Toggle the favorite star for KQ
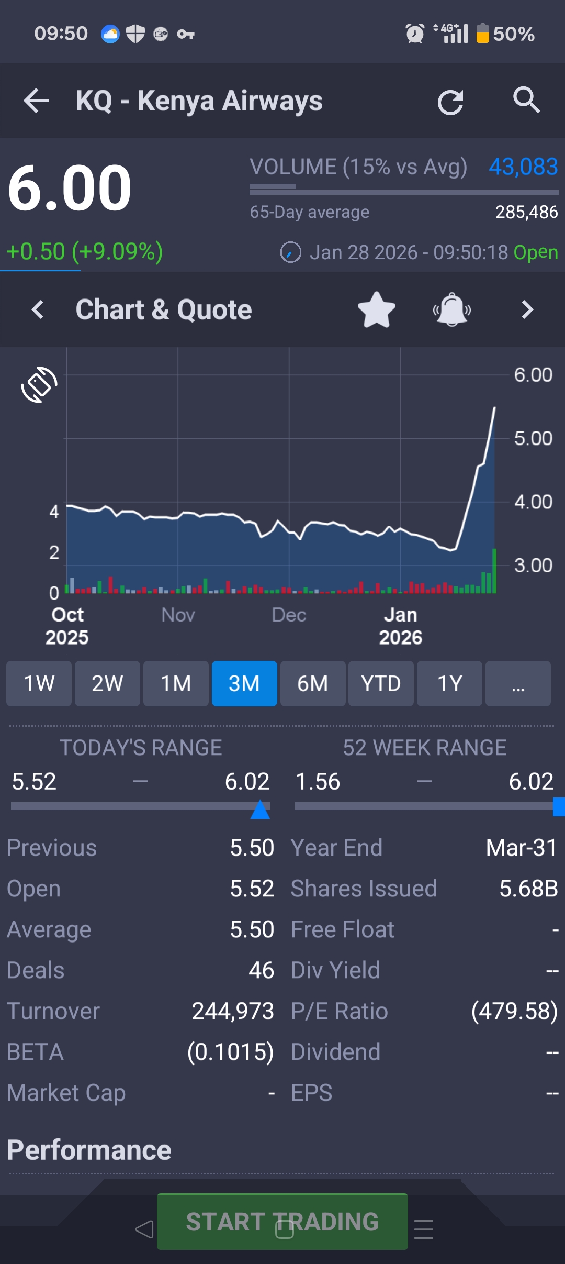The width and height of the screenshot is (565, 1264). 376,310
